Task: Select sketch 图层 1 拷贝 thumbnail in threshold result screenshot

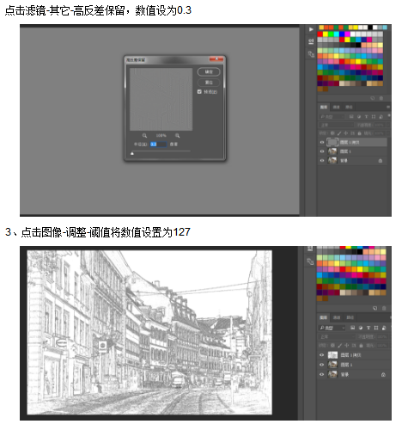Action: point(332,355)
